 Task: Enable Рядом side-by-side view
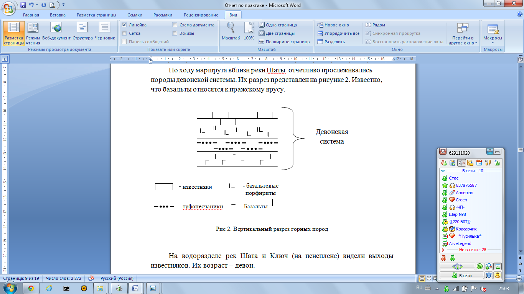[375, 25]
